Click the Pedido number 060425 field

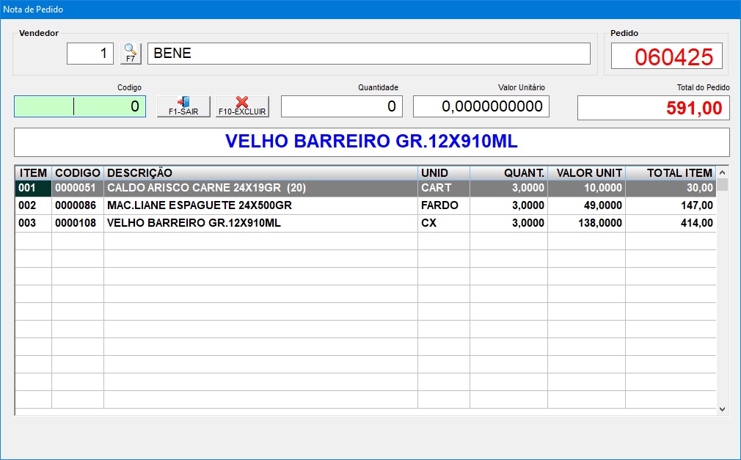click(666, 56)
